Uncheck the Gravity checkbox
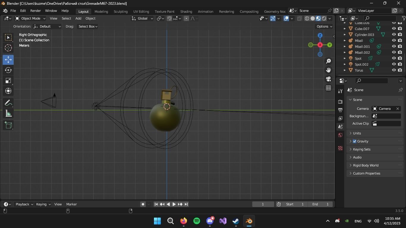The height and width of the screenshot is (228, 406). click(355, 141)
